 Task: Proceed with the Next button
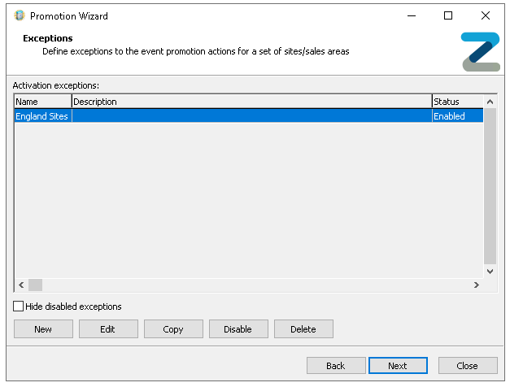(x=398, y=366)
